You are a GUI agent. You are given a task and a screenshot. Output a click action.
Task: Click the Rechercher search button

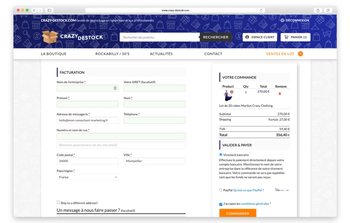point(216,37)
